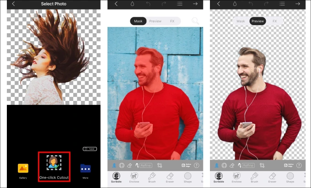
Task: Proceed with forward arrow on the Mask screen
Action: tap(195, 4)
